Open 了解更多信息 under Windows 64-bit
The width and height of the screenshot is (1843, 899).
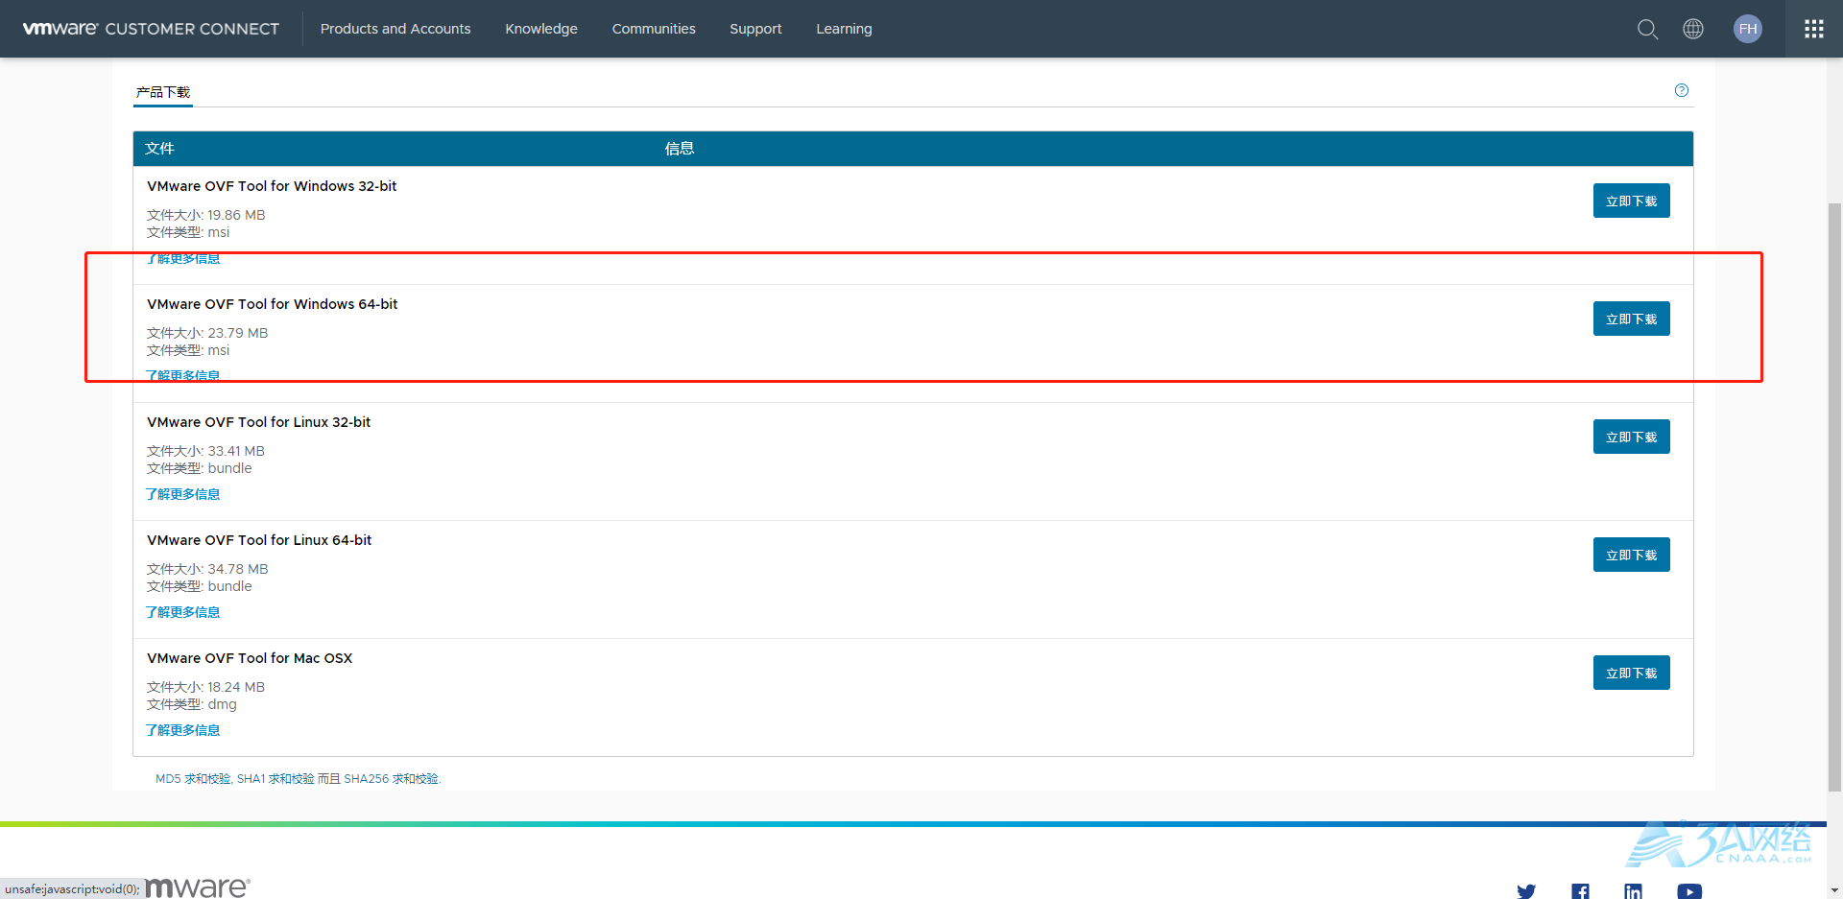[182, 375]
